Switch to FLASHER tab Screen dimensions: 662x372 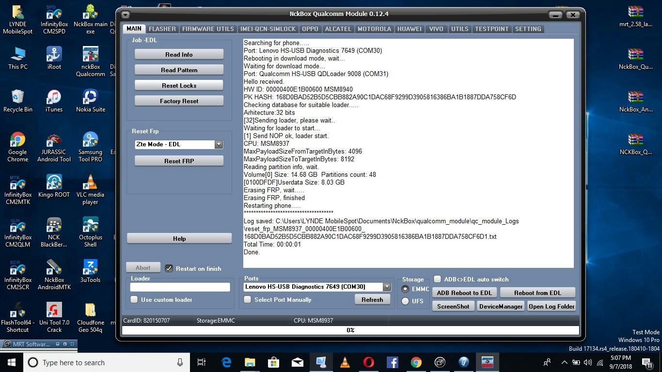(162, 29)
